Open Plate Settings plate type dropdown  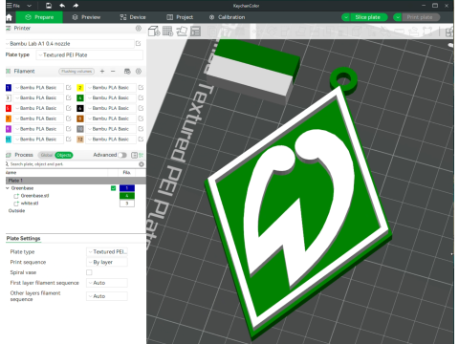[107, 252]
